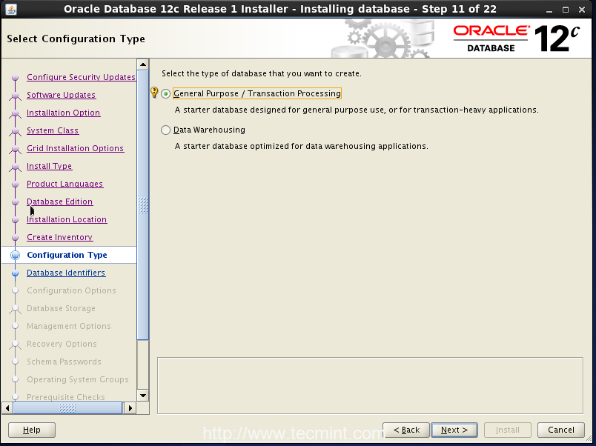596x446 pixels.
Task: Click the disabled Management Options step
Action: 69,326
